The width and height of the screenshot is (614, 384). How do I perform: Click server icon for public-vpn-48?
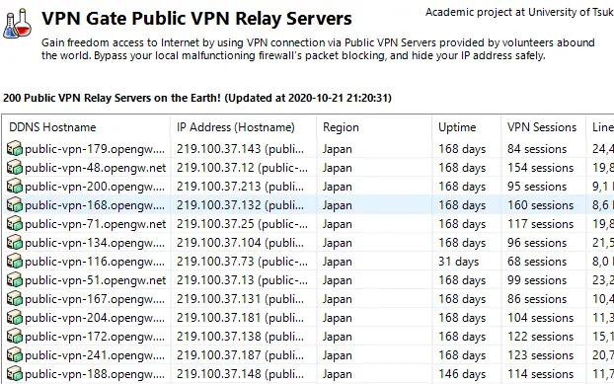click(15, 168)
